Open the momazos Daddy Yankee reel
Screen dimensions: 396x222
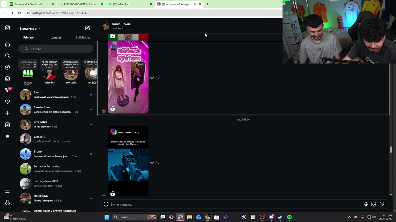point(128,161)
